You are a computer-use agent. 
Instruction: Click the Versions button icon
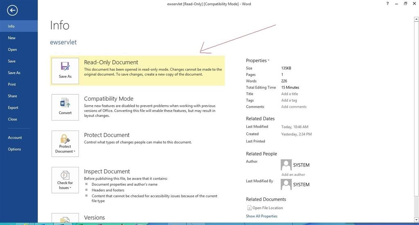pyautogui.click(x=65, y=218)
